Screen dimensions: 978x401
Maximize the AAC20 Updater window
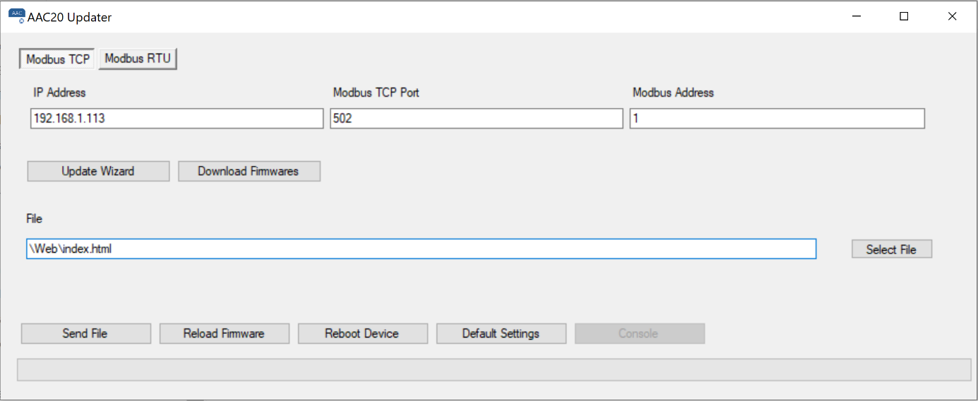[904, 17]
